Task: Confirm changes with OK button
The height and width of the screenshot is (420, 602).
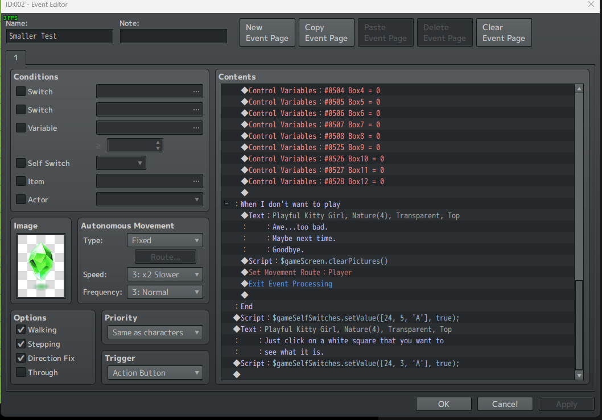Action: pyautogui.click(x=443, y=404)
